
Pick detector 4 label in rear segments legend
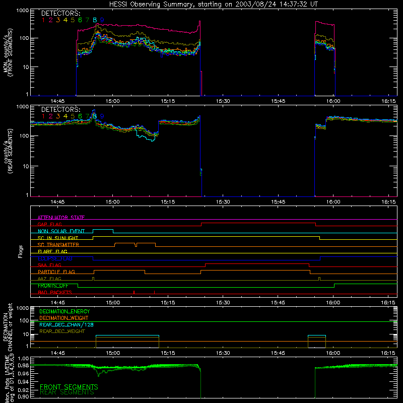(65, 116)
